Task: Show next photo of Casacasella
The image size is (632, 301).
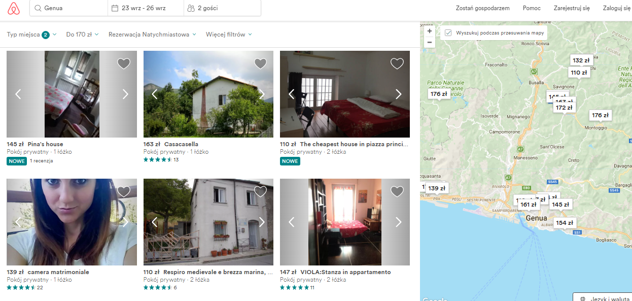Action: [x=262, y=94]
